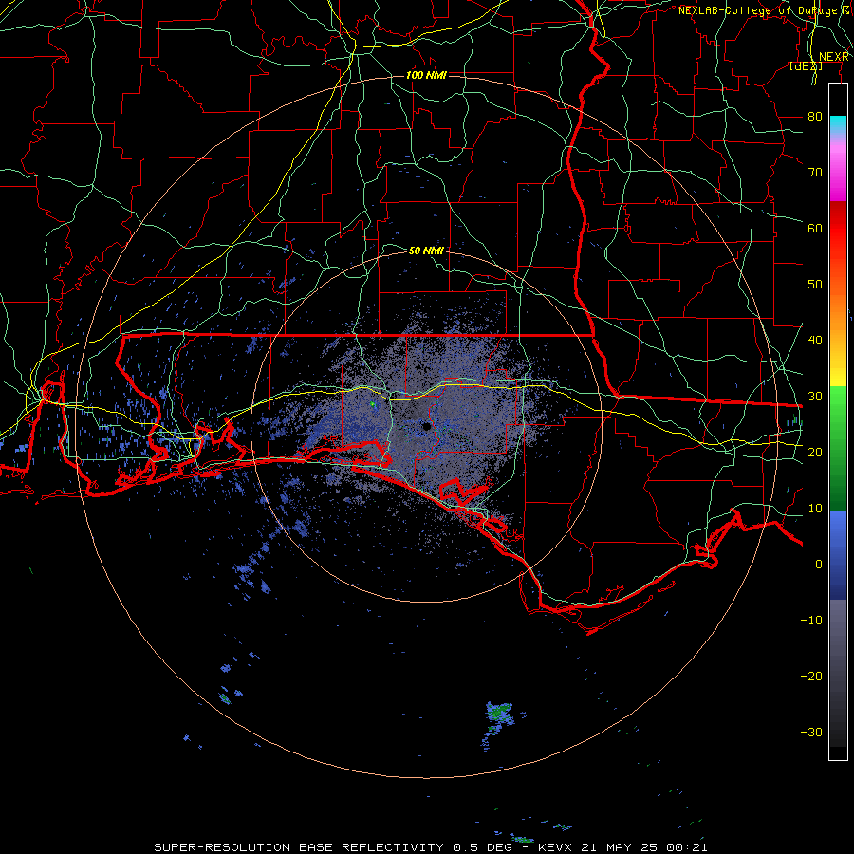
Task: Click the dBZ units label
Action: (806, 66)
